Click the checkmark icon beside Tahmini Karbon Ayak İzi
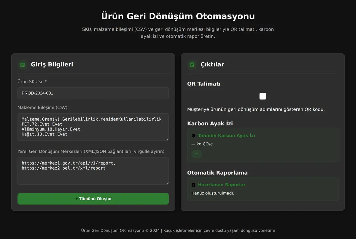 click(194, 136)
